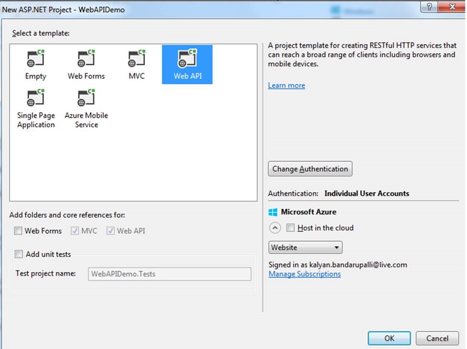The height and width of the screenshot is (349, 467).
Task: Open dialog help question mark
Action: pos(429,7)
